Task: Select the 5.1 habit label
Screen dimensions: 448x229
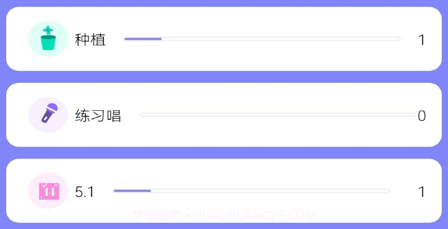Action: 84,192
